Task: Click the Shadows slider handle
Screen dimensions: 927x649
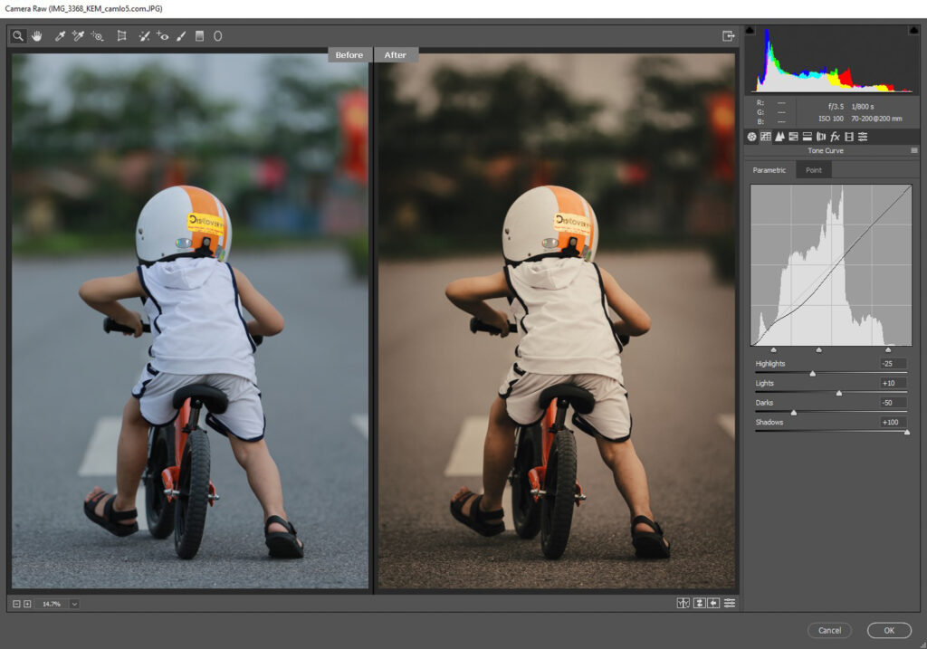Action: [x=907, y=432]
